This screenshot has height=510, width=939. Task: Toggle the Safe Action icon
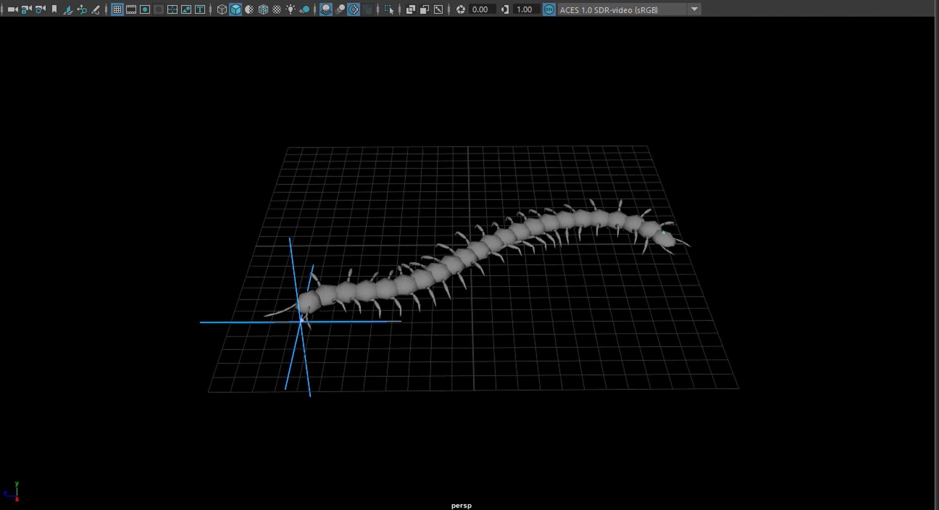point(186,9)
